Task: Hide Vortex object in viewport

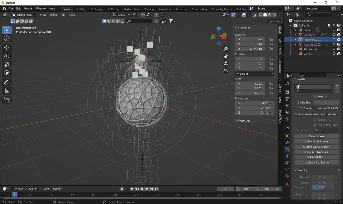Action: pos(334,54)
